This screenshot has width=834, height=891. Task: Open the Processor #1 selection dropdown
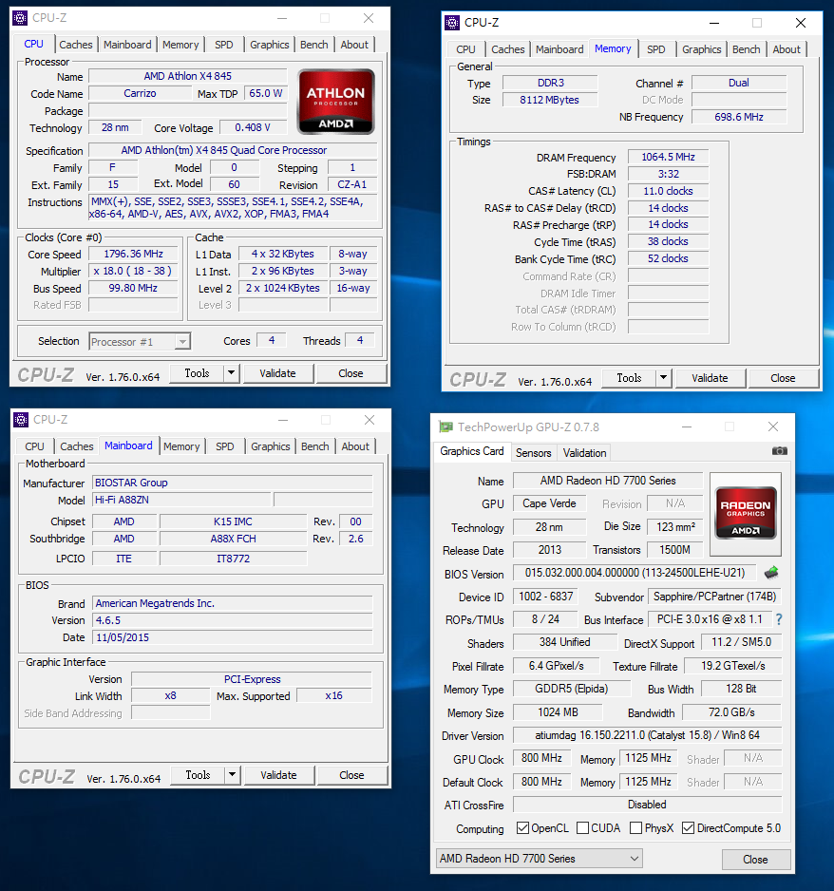(x=140, y=342)
